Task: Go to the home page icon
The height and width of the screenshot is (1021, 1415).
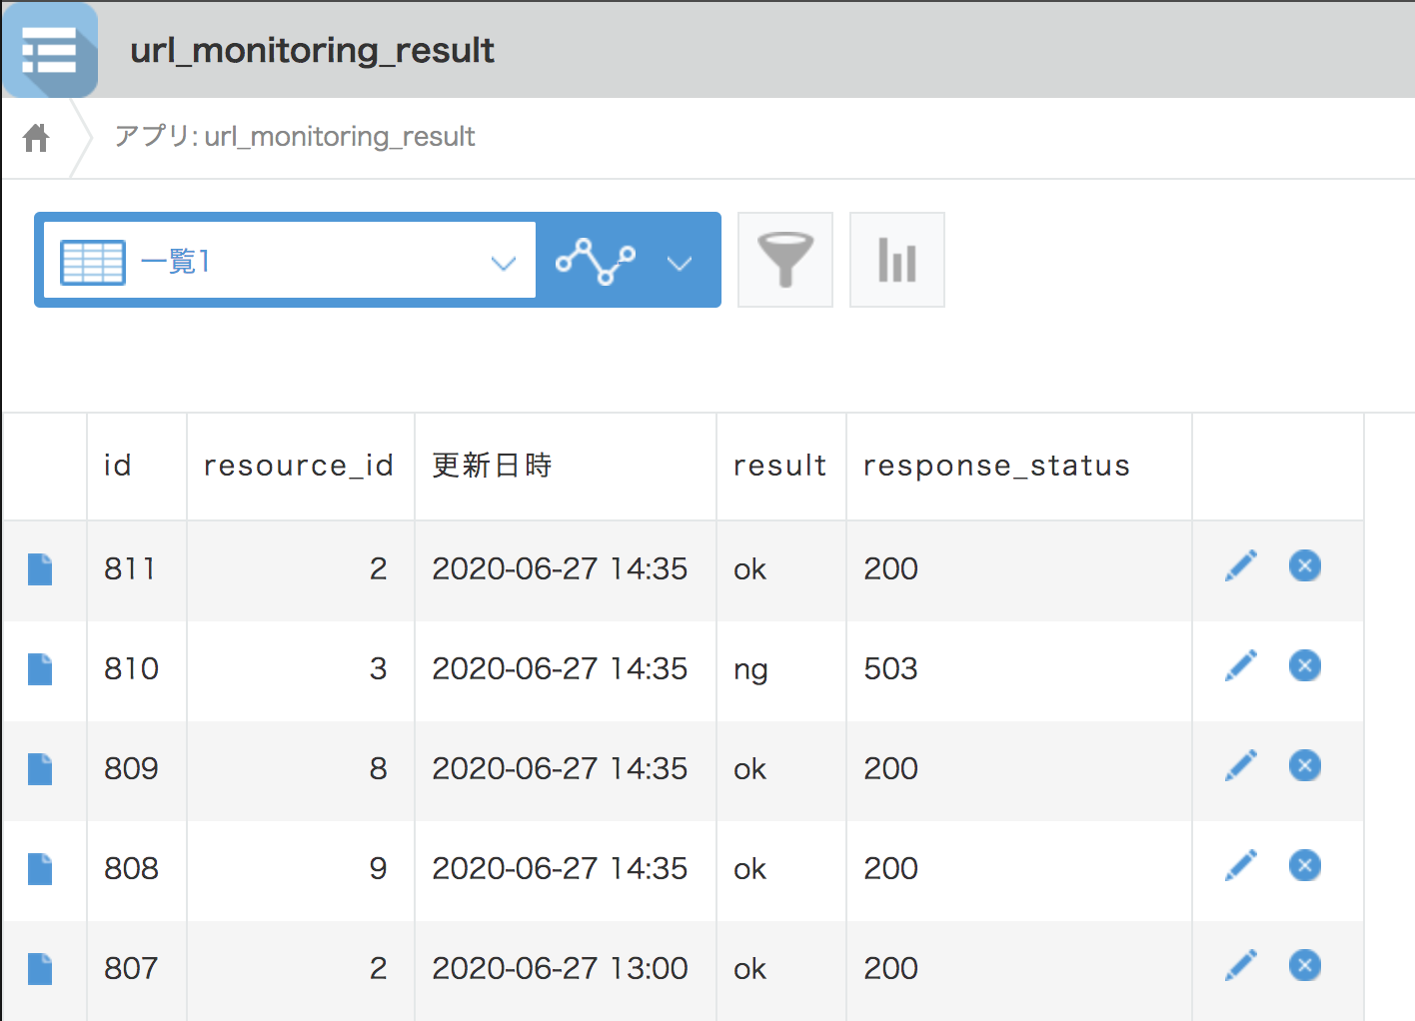Action: coord(37,137)
